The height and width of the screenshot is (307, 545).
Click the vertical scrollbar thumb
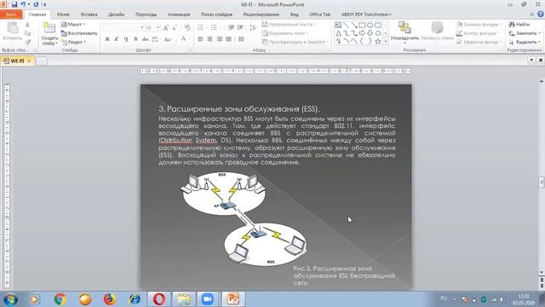(542, 182)
